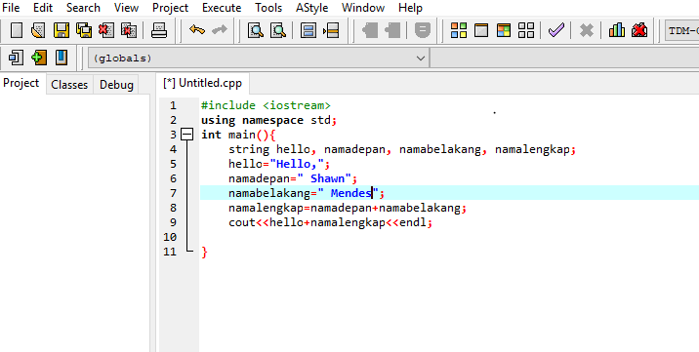Click the Print toolbar icon
The image size is (699, 352).
159,30
